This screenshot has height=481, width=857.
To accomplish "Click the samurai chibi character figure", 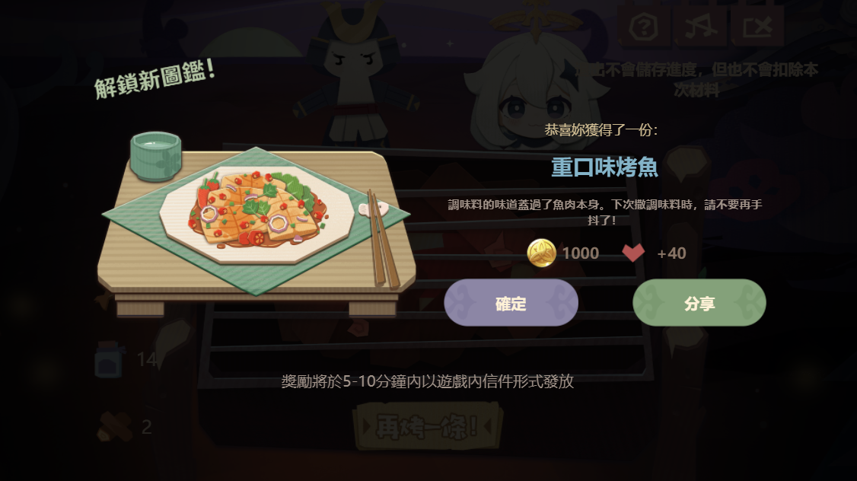I will [x=355, y=77].
